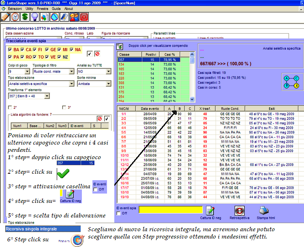The image size is (304, 247).
Task: Click the checkmark button next to ruote checkboxes
Action: [90, 54]
